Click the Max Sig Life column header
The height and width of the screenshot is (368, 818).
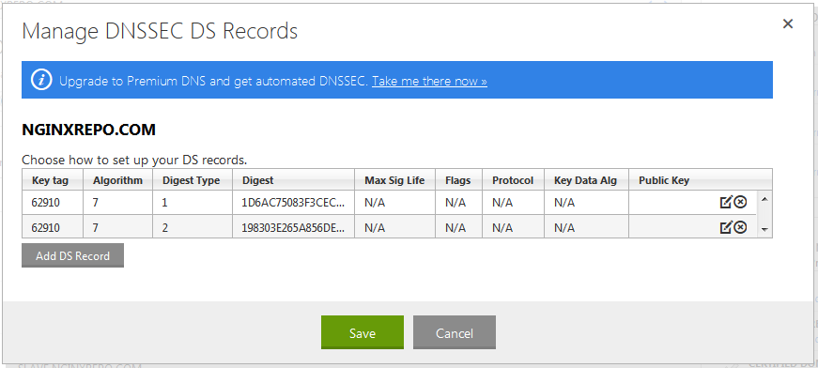click(x=395, y=180)
